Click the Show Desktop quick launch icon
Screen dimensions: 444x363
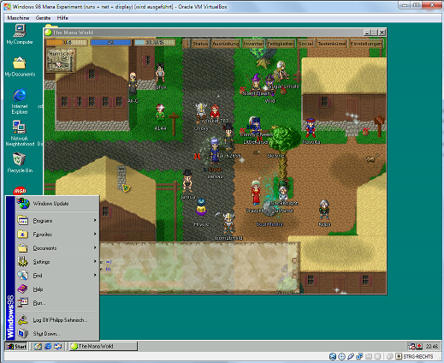point(38,347)
